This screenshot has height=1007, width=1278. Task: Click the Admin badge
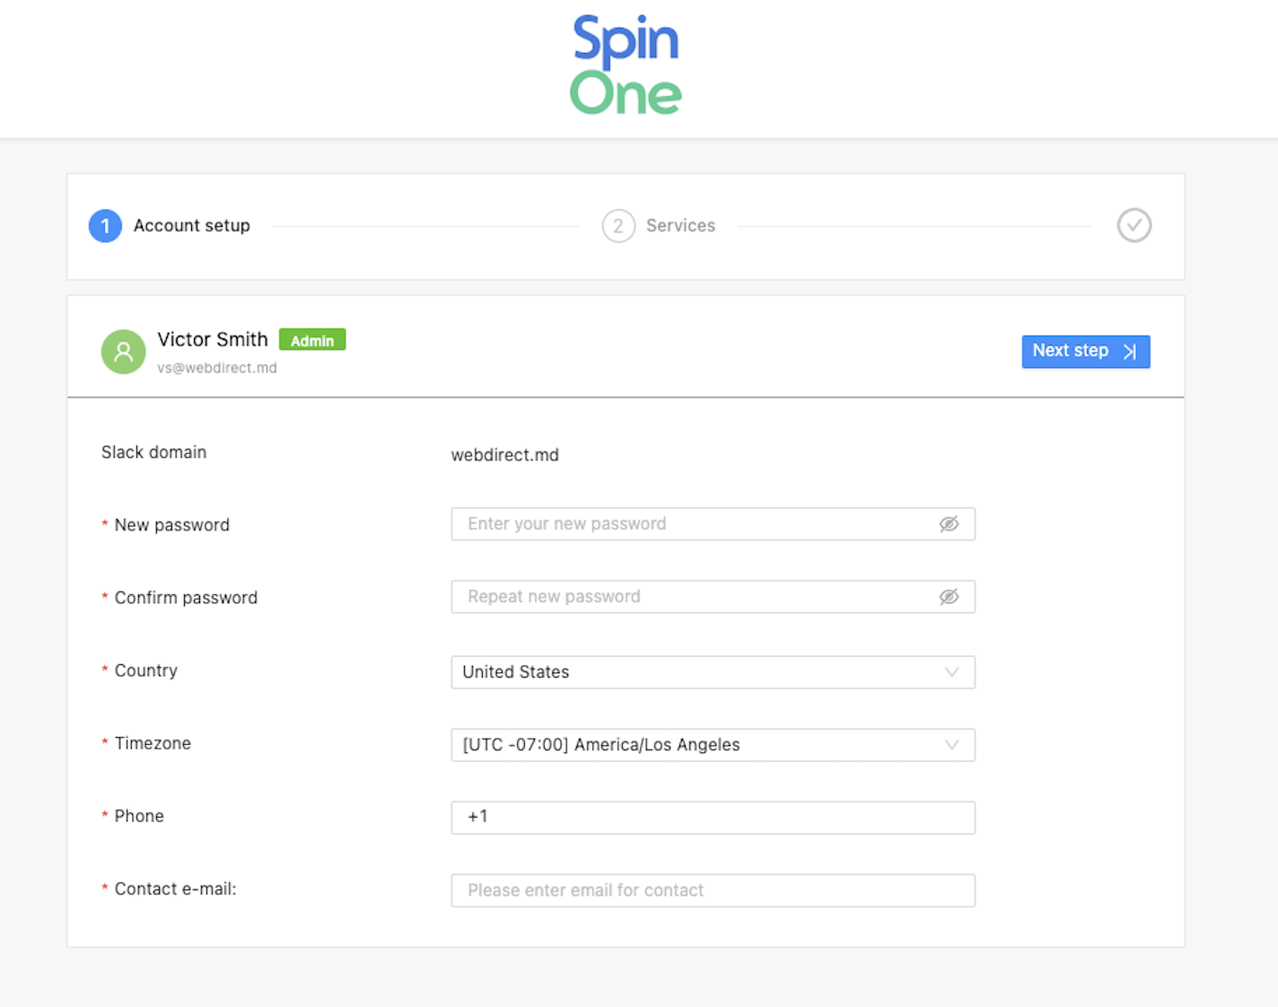pos(312,340)
